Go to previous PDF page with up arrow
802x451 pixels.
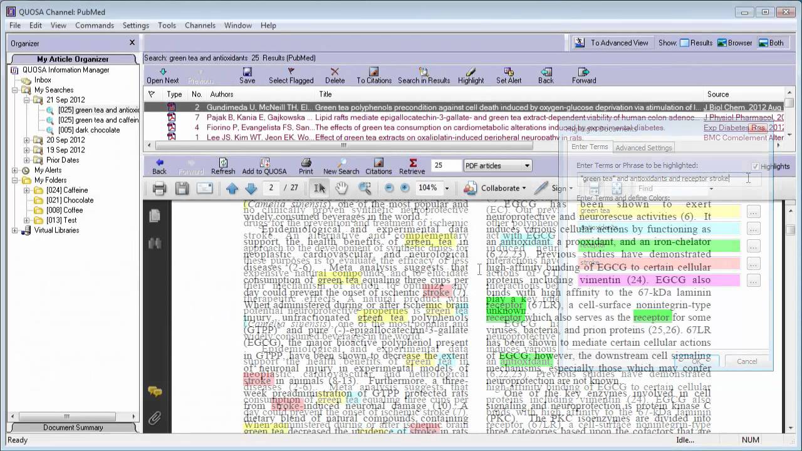tap(232, 188)
